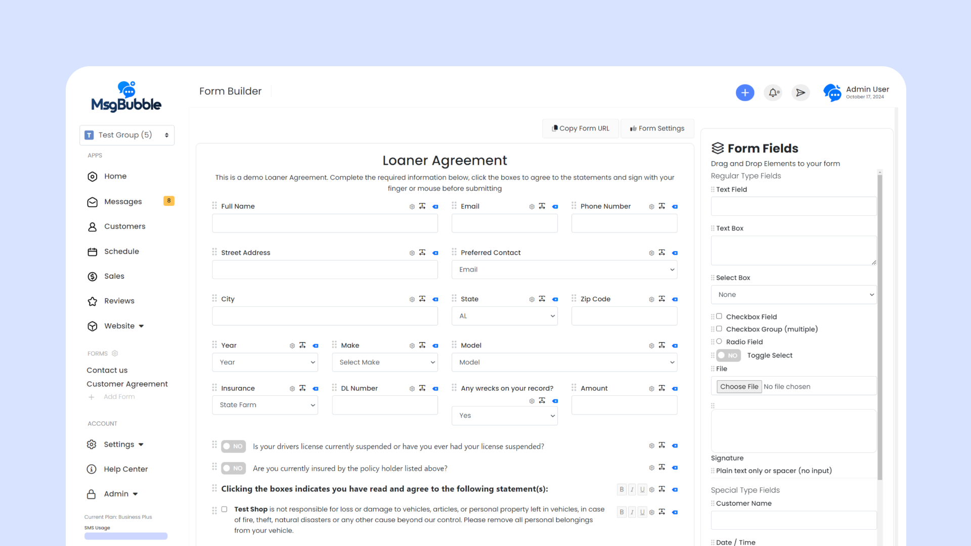Click Choose File for file upload
This screenshot has width=971, height=546.
point(739,386)
